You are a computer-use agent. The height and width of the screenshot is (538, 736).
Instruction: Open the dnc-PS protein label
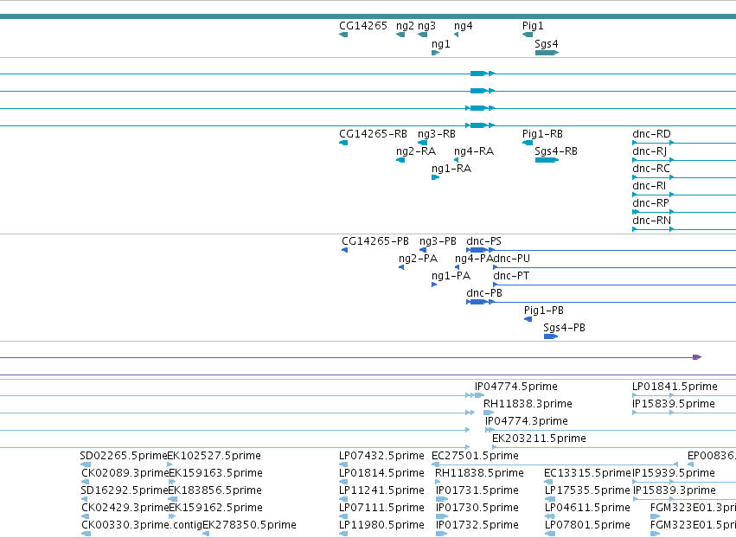click(484, 241)
